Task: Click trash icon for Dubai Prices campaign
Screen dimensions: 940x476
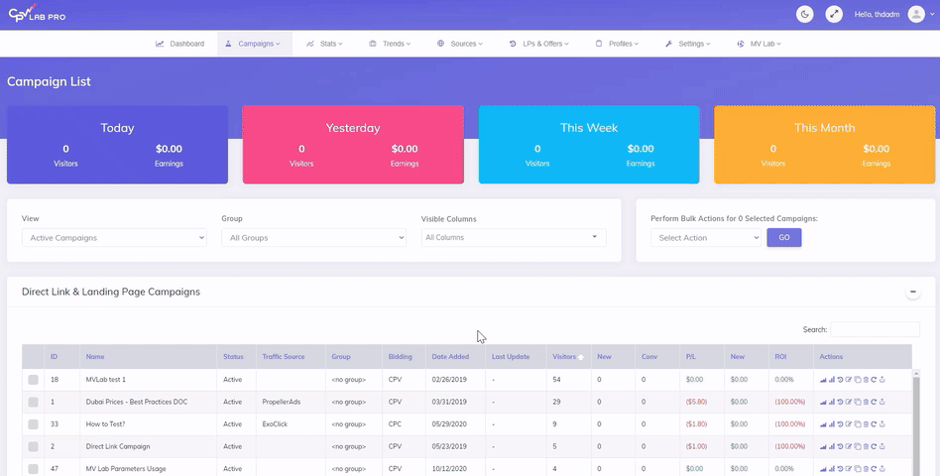Action: coord(866,402)
